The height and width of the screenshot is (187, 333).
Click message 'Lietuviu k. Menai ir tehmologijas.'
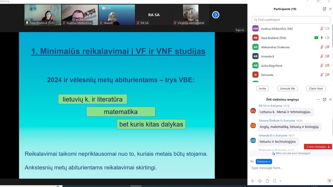tap(285, 112)
